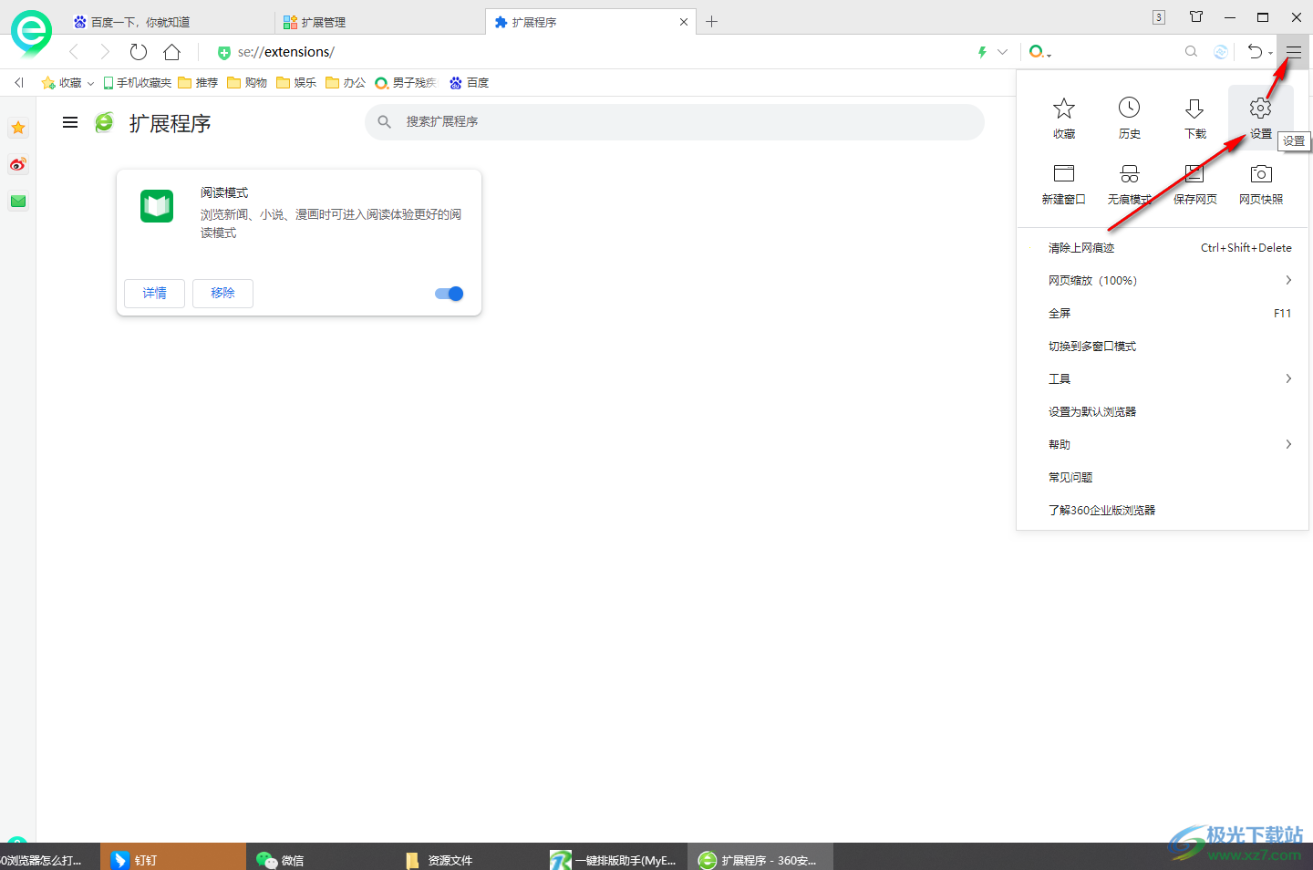
Task: Switch to the 百度一下 tab
Action: (x=169, y=22)
